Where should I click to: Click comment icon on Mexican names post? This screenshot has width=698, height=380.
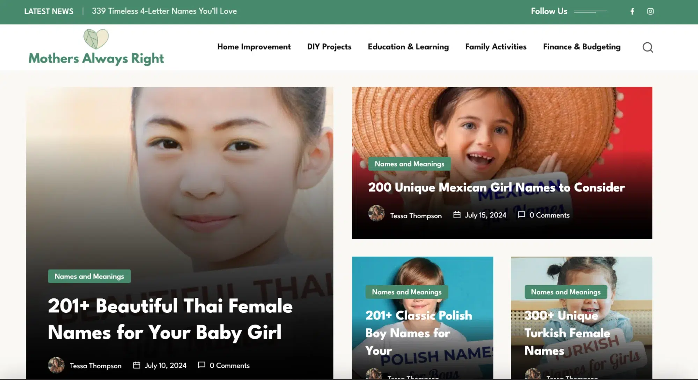[521, 215]
